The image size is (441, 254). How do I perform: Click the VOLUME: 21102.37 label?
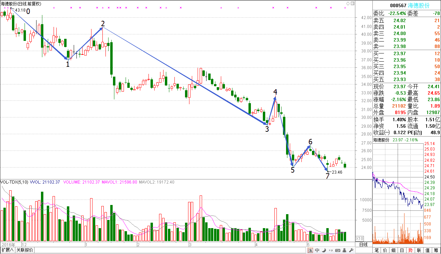[x=81, y=182]
